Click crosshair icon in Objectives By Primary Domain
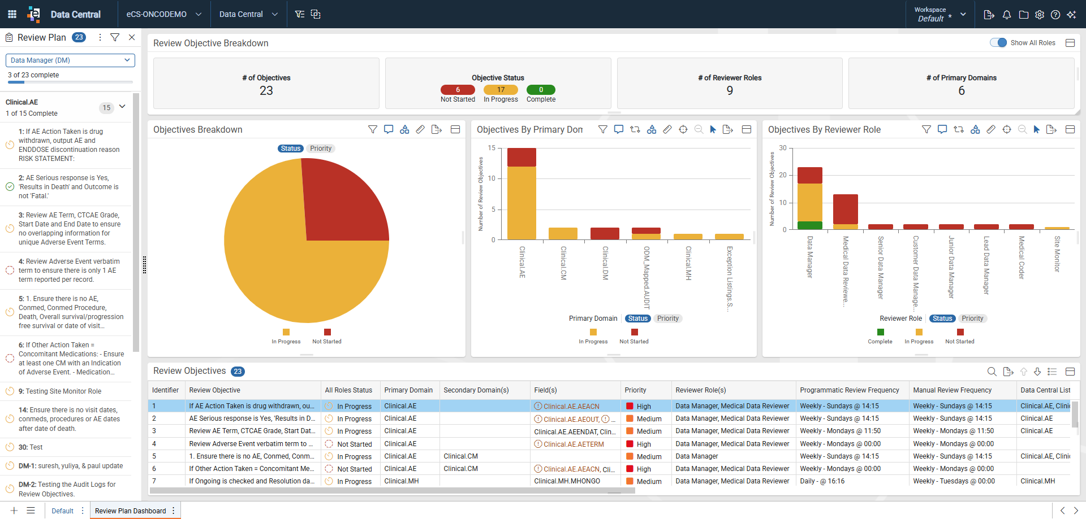 tap(683, 129)
